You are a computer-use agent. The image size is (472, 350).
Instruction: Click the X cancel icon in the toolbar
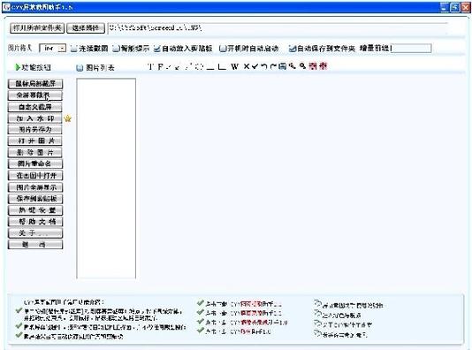point(247,66)
